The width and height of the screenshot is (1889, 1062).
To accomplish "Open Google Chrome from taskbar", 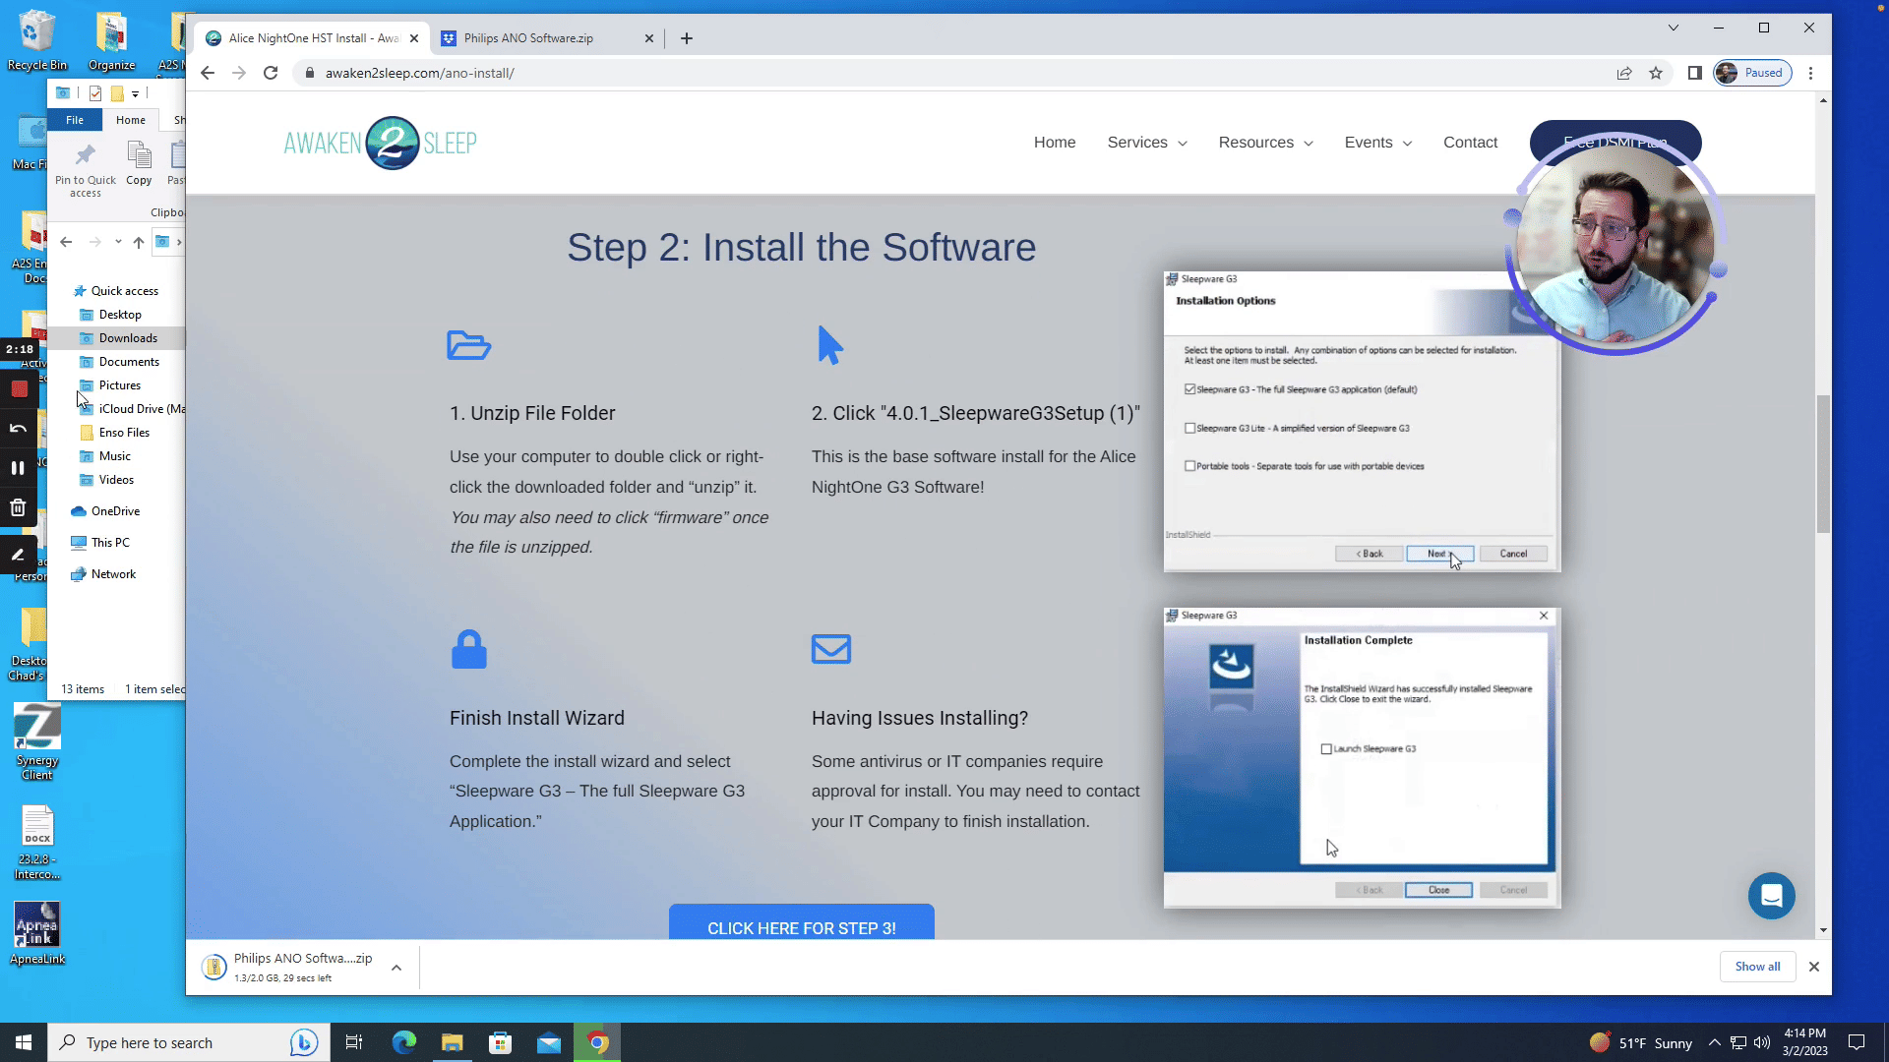I will (597, 1042).
